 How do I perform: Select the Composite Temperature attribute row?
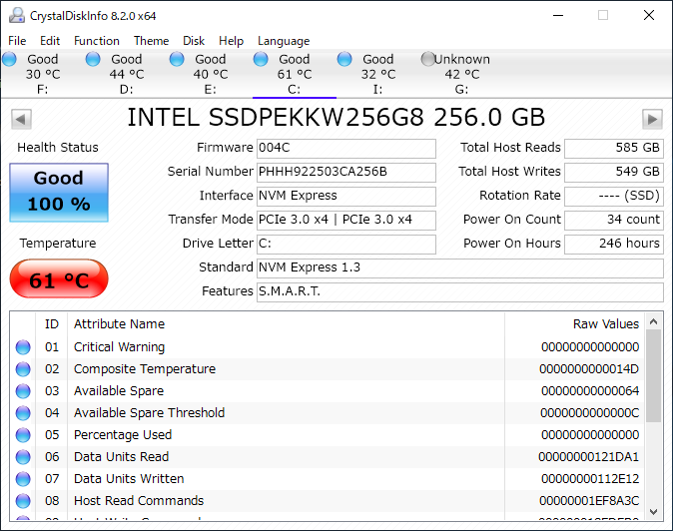(327, 369)
